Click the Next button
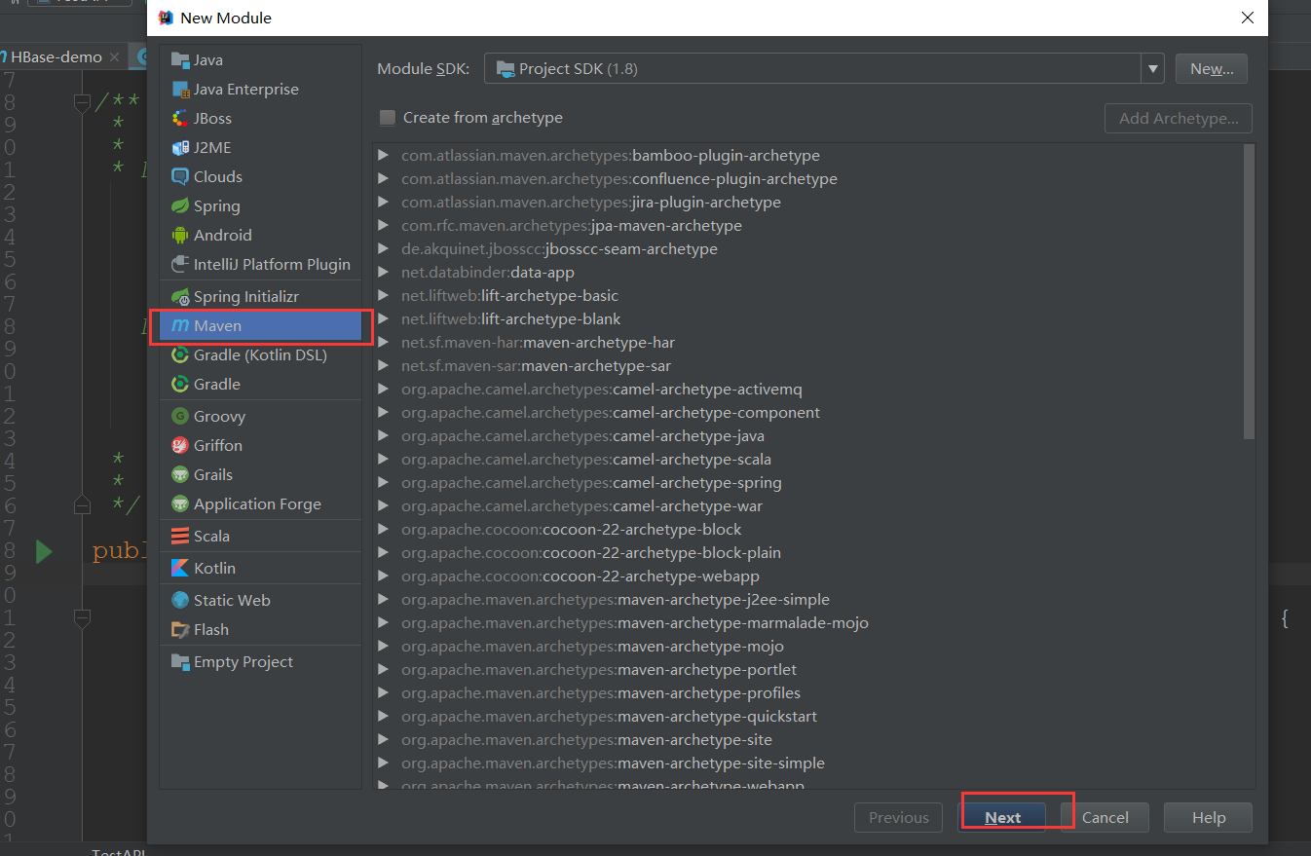Screen dimensions: 1311x856 point(1003,817)
